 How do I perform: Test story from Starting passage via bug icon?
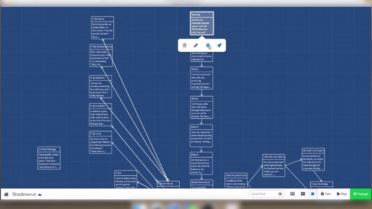point(208,45)
